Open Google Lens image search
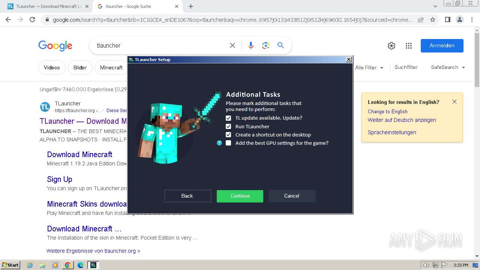480x270 pixels. (x=266, y=45)
